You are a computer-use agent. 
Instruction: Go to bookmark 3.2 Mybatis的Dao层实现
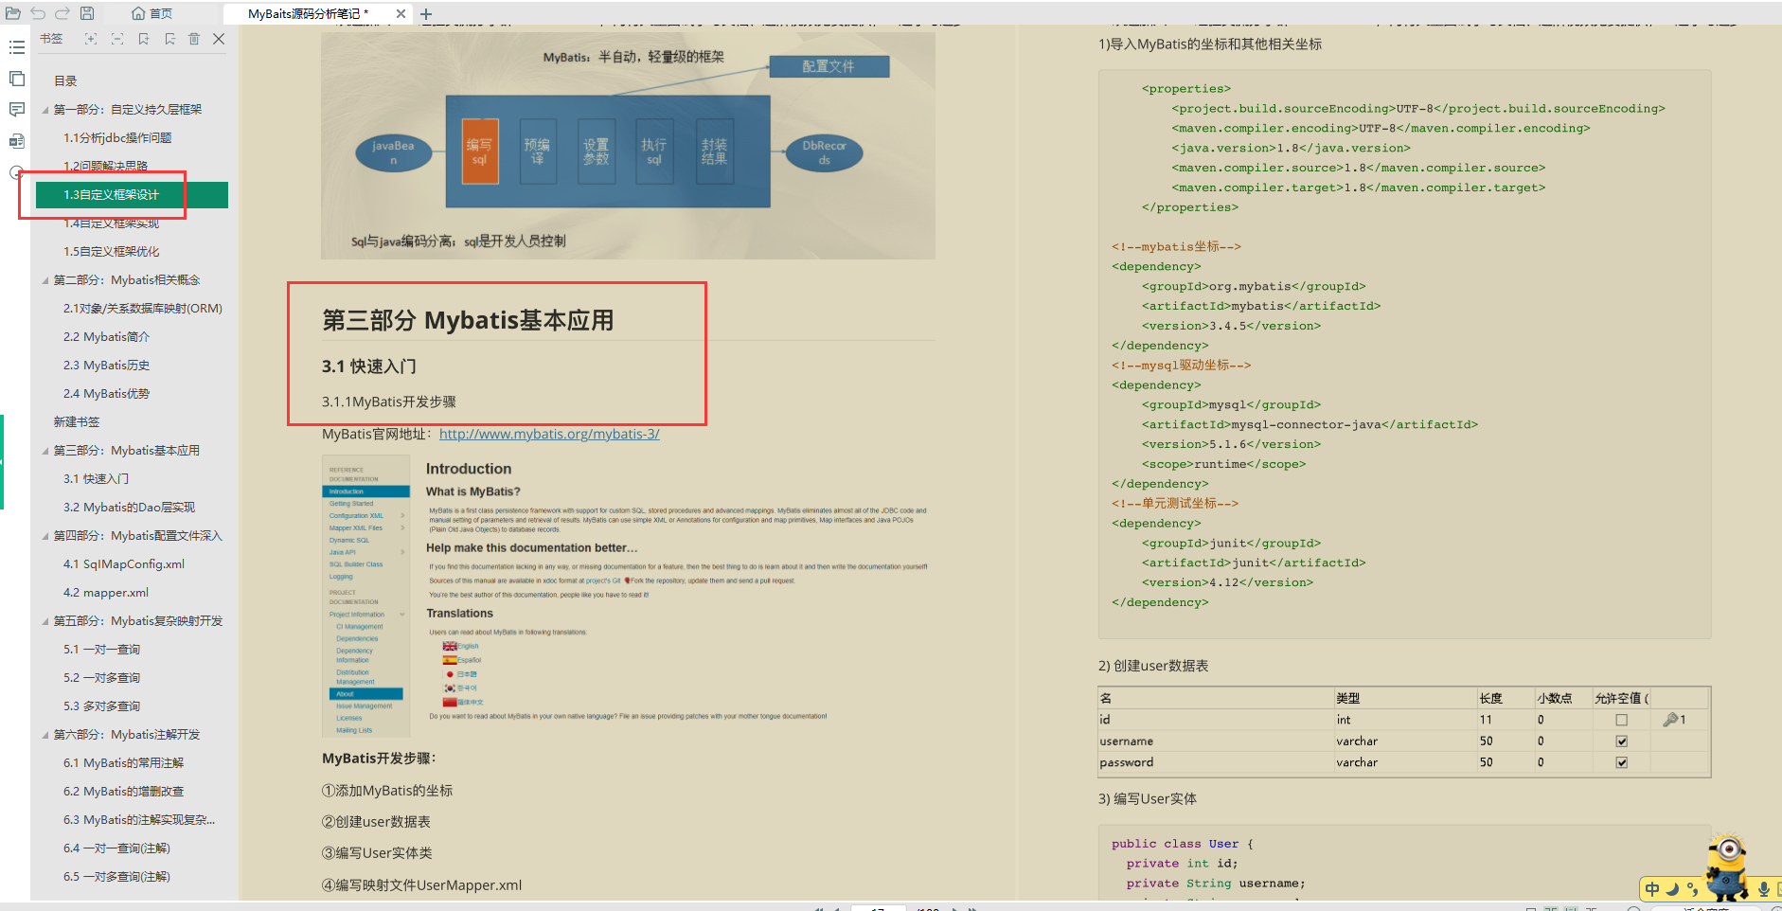129,508
